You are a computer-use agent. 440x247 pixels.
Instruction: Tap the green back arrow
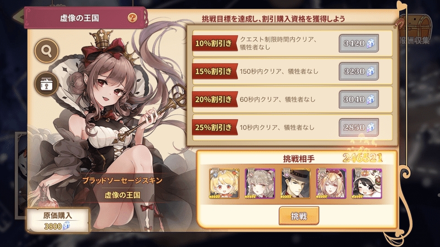[x=19, y=17]
